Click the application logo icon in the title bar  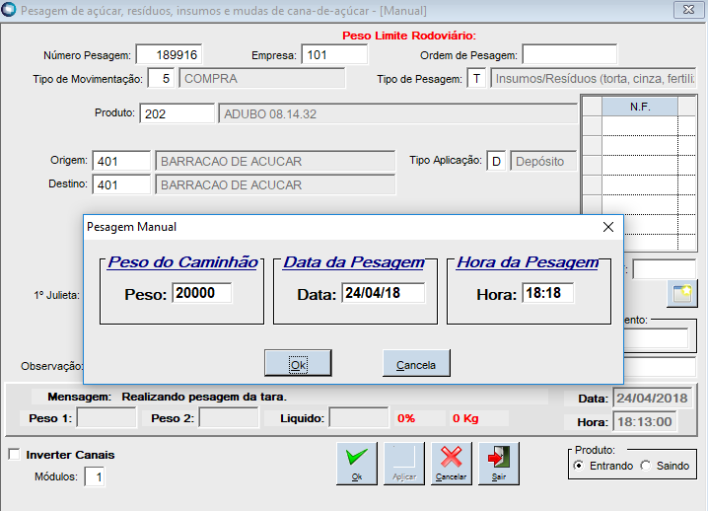(9, 10)
